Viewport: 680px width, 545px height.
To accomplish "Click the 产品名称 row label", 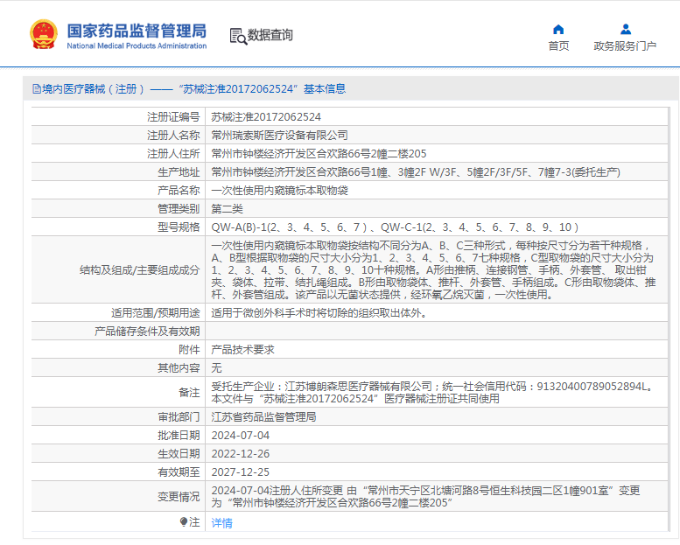I will pyautogui.click(x=179, y=191).
